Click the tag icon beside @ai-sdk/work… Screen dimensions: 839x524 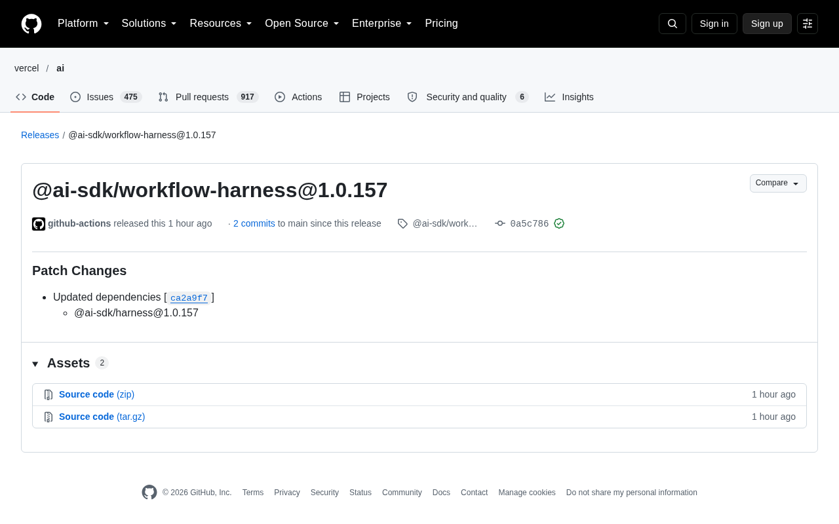(x=402, y=223)
